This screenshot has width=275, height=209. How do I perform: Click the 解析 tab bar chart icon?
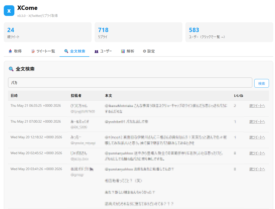123,51
